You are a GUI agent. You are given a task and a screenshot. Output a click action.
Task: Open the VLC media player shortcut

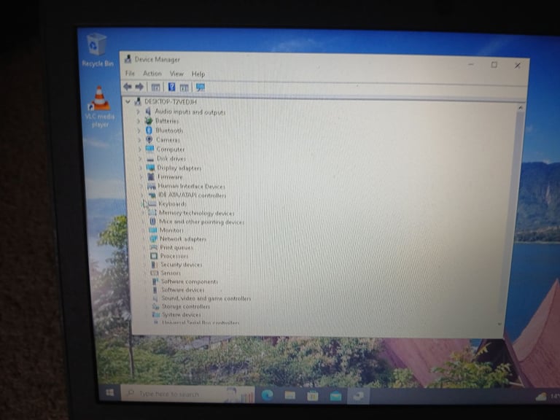click(100, 107)
